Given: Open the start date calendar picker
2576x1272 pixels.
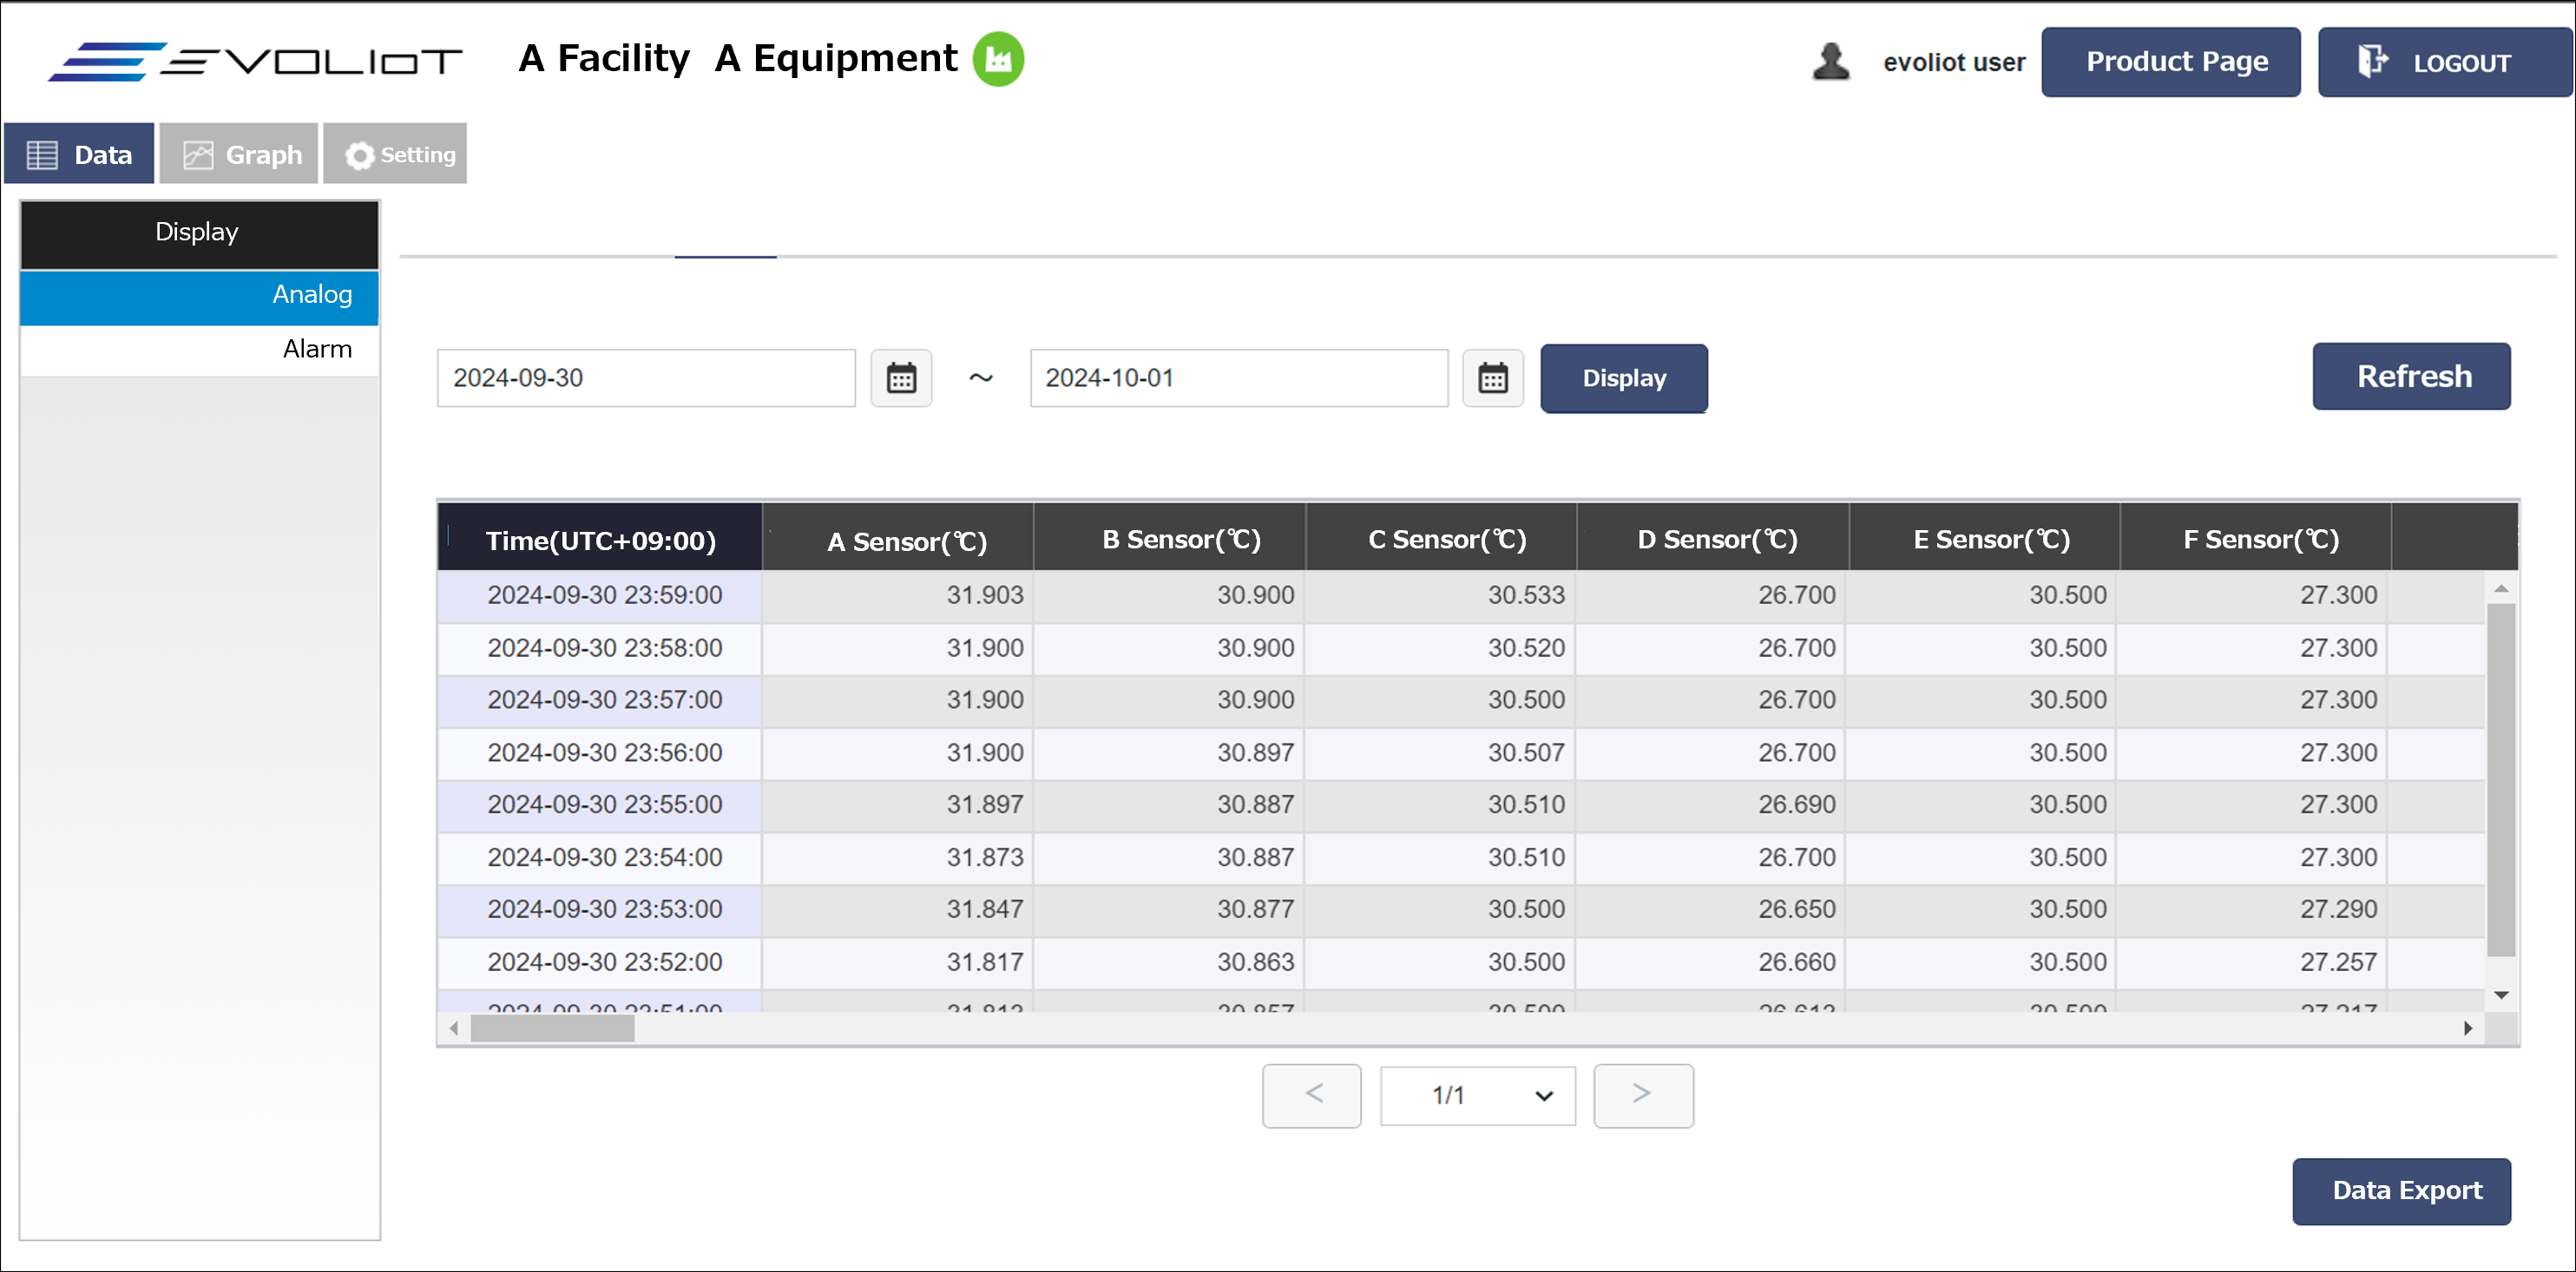Looking at the screenshot, I should point(900,378).
